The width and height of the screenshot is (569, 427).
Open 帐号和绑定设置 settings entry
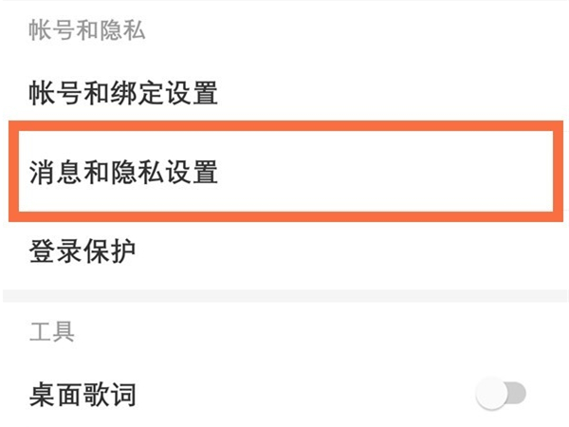pyautogui.click(x=123, y=93)
